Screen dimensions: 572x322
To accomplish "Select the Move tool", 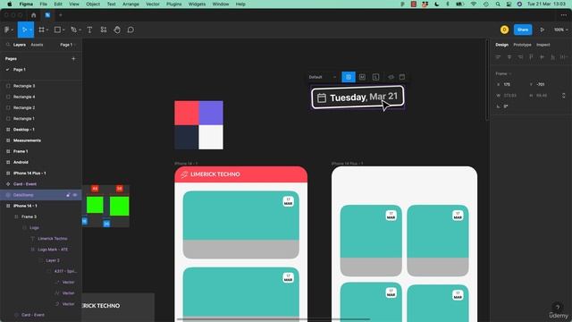I will [x=24, y=30].
